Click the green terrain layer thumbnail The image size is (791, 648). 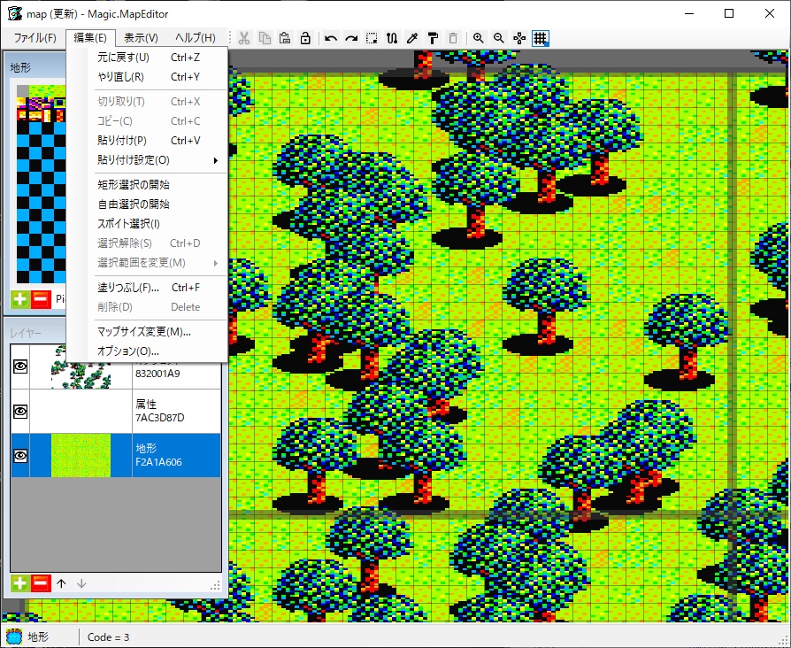81,455
